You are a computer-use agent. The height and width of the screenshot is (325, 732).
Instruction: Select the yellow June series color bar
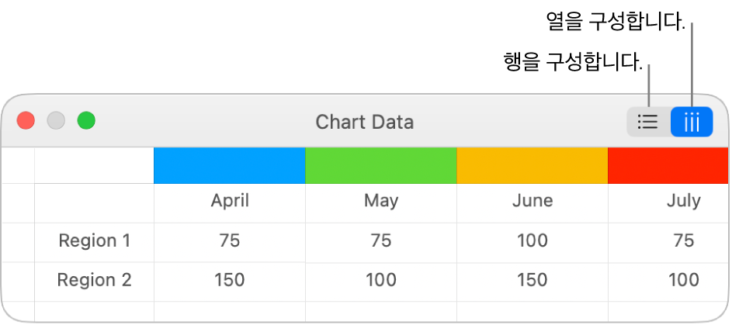coord(532,165)
